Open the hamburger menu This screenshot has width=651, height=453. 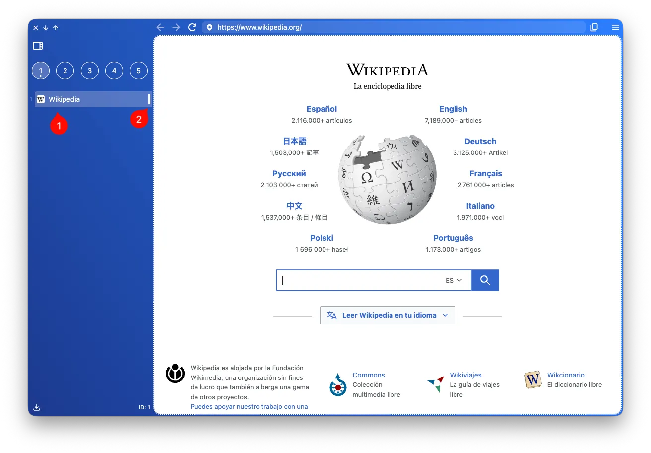[x=616, y=27]
